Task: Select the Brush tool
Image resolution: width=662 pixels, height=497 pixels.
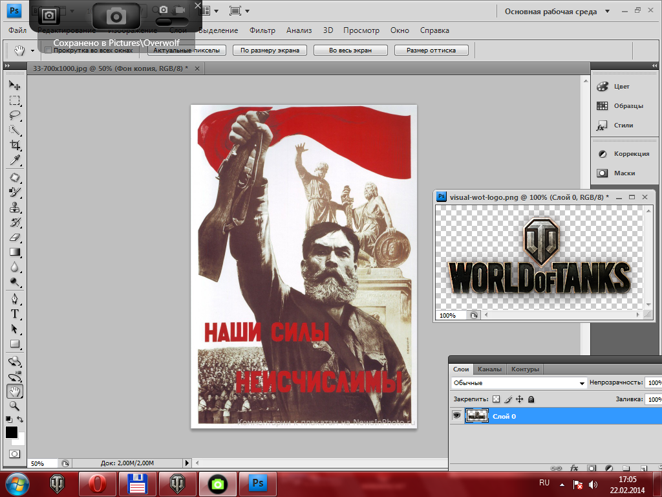Action: click(15, 192)
